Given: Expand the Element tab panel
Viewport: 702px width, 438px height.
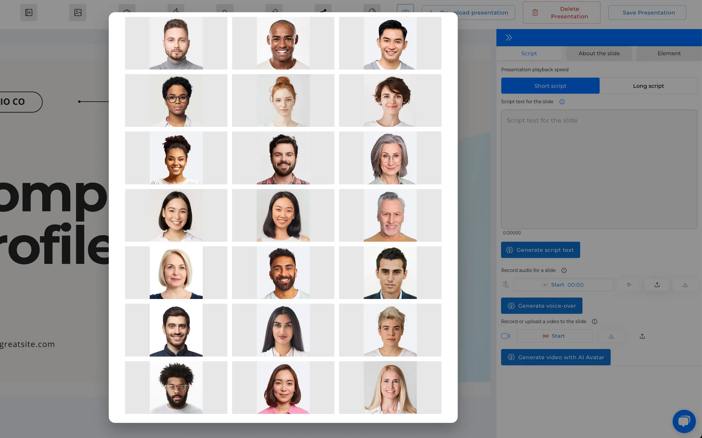Looking at the screenshot, I should point(669,53).
